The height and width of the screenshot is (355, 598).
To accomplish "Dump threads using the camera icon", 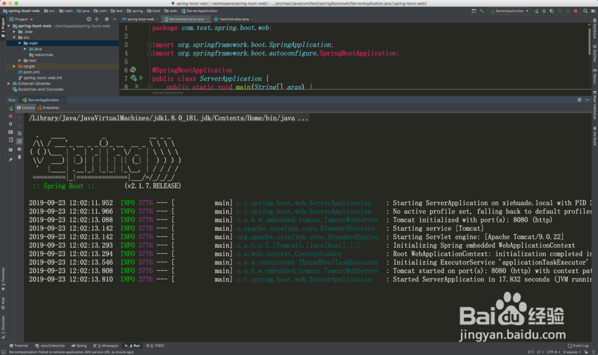I will pyautogui.click(x=11, y=132).
